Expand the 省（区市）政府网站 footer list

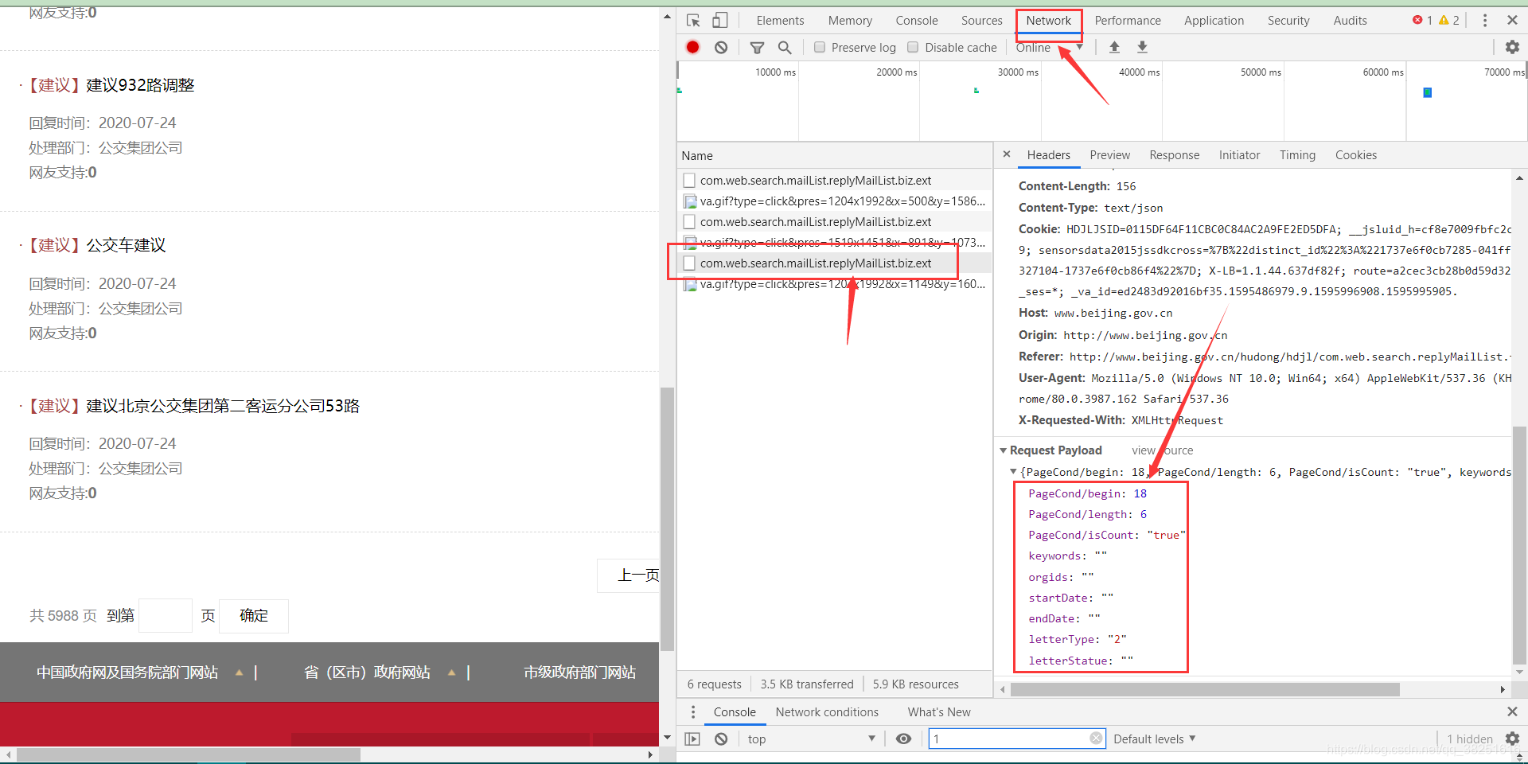coord(451,672)
